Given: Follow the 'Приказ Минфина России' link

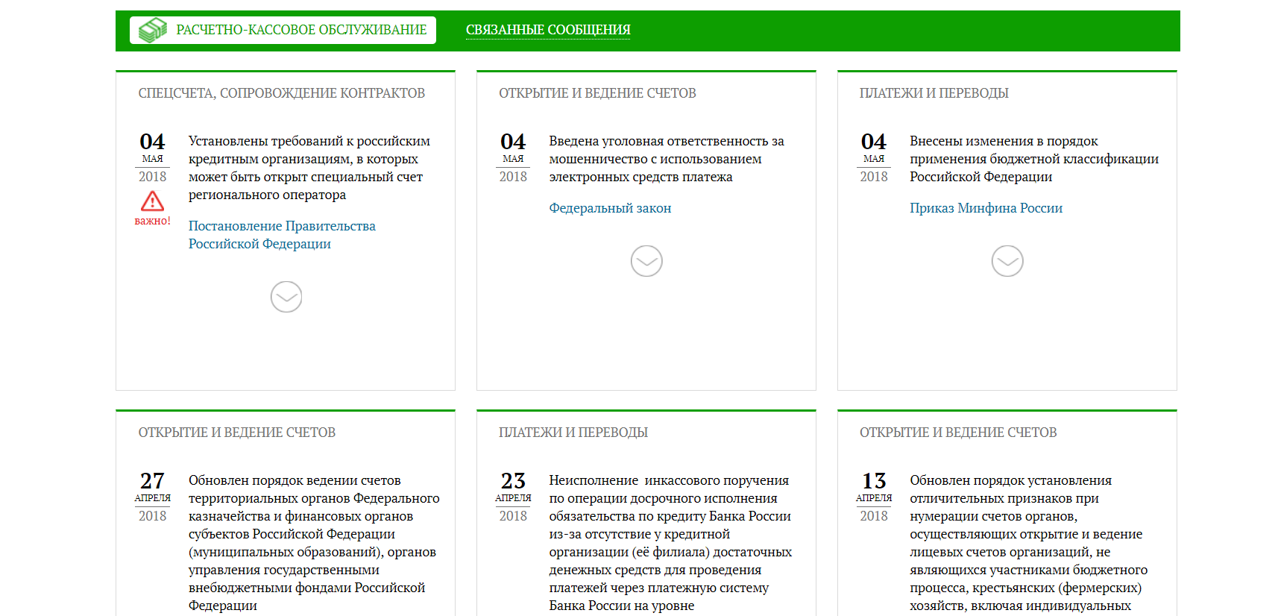Looking at the screenshot, I should pos(986,208).
